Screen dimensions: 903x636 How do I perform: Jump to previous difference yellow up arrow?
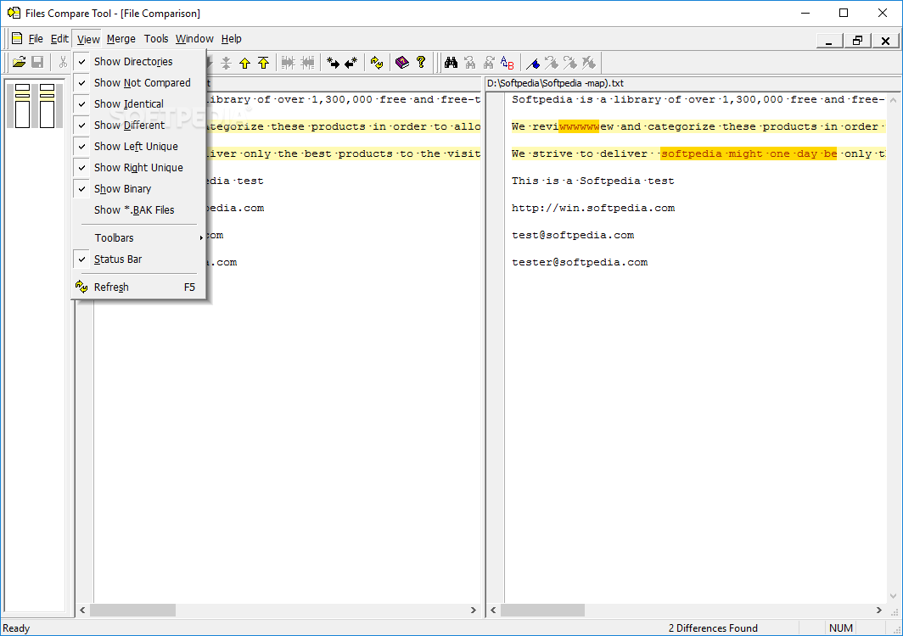pyautogui.click(x=244, y=63)
